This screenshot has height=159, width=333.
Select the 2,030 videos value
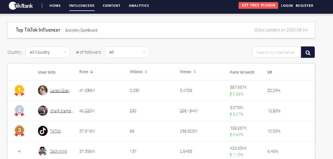tap(135, 91)
